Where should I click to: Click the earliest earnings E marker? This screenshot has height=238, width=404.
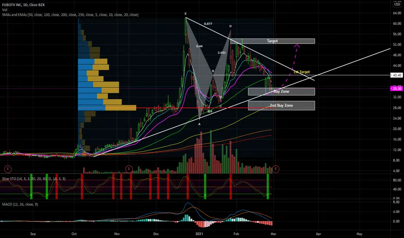click(8, 169)
